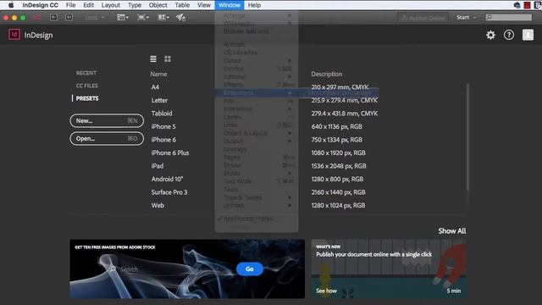Open the File menu

(71, 5)
